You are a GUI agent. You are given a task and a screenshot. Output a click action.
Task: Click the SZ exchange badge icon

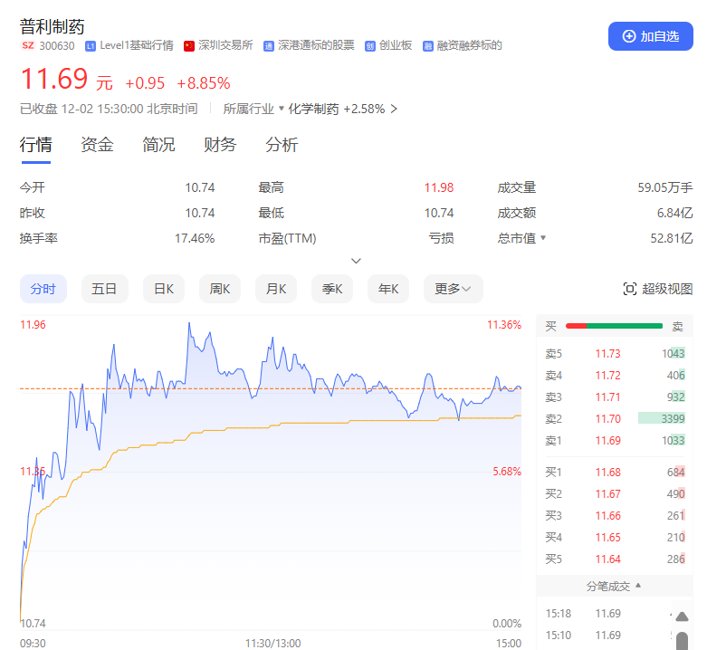point(28,45)
